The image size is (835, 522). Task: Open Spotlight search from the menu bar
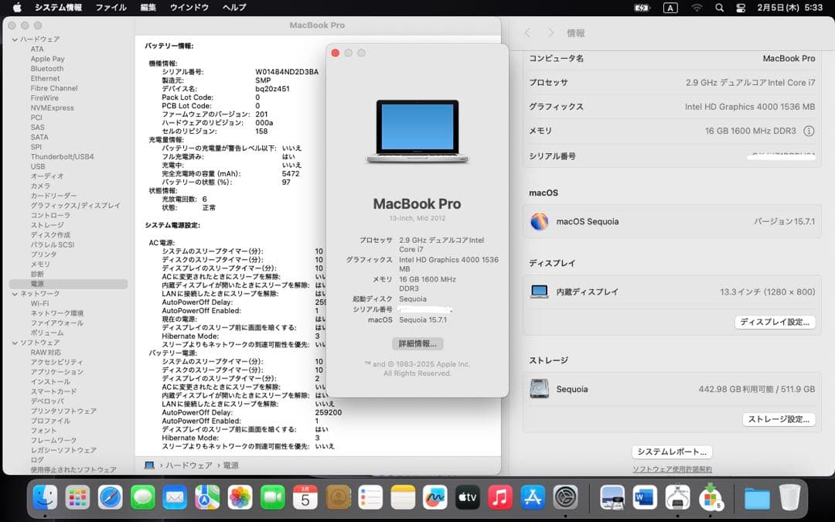tap(720, 8)
